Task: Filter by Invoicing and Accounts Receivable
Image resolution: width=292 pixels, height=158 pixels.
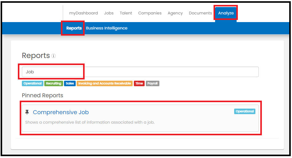Action: 105,83
